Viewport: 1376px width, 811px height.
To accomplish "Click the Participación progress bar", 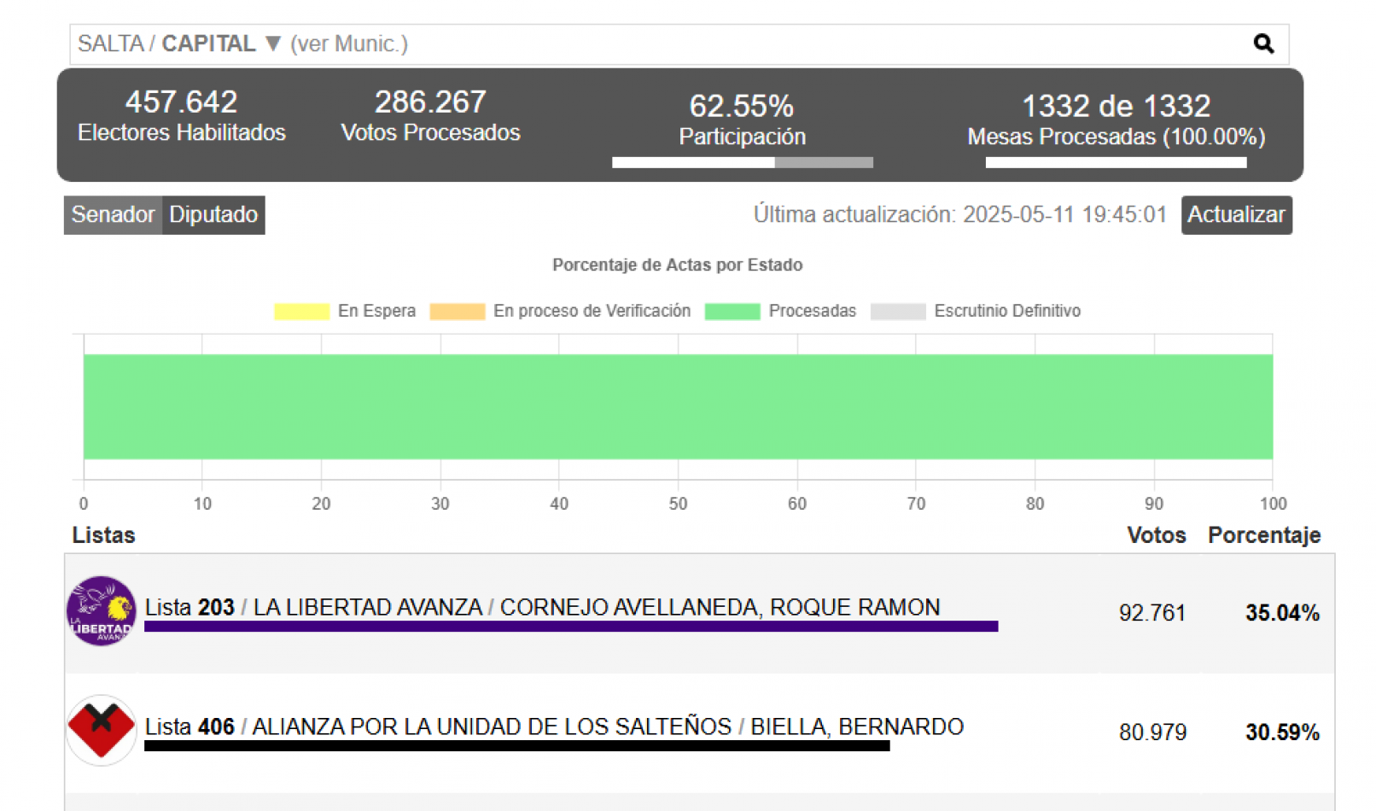I will tap(743, 162).
